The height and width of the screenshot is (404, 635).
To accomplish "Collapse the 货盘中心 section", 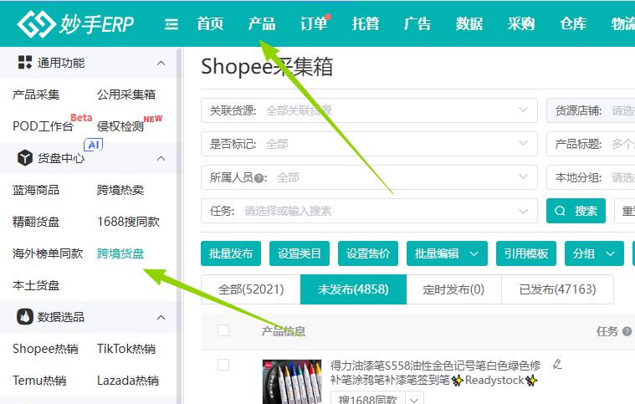I will click(x=161, y=158).
